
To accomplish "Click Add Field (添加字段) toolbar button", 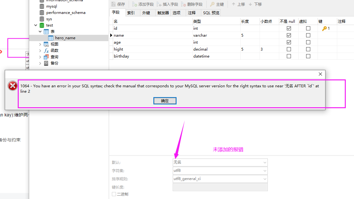I will [x=143, y=4].
